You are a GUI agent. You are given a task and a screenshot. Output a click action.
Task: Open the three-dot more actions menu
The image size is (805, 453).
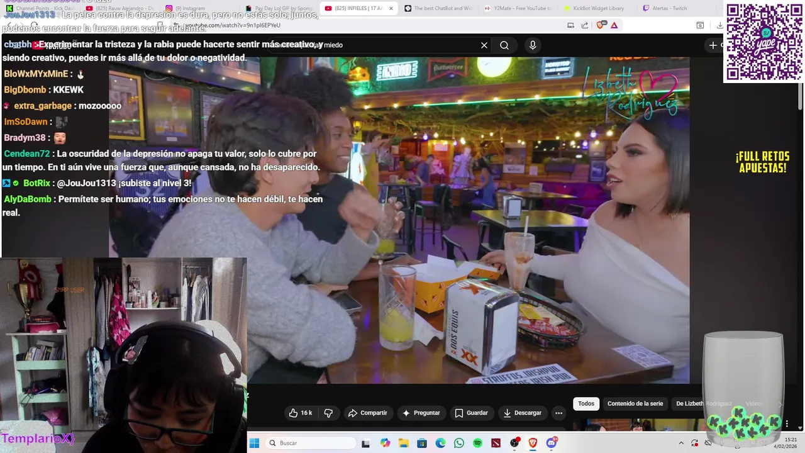tap(558, 413)
